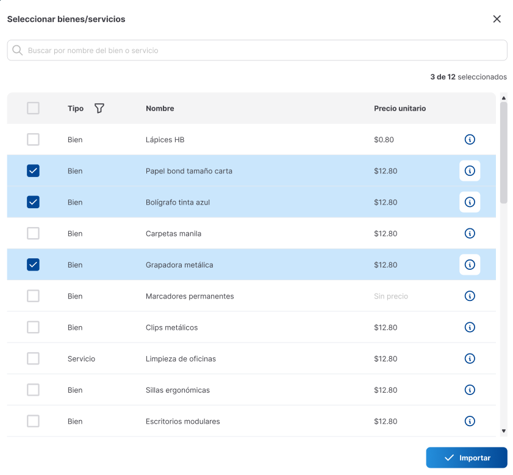Close the Seleccionar bienes/servicios dialog
Screen dimensions: 513x475
click(497, 19)
